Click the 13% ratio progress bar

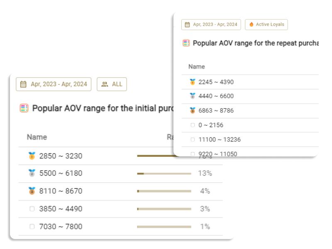(x=164, y=173)
